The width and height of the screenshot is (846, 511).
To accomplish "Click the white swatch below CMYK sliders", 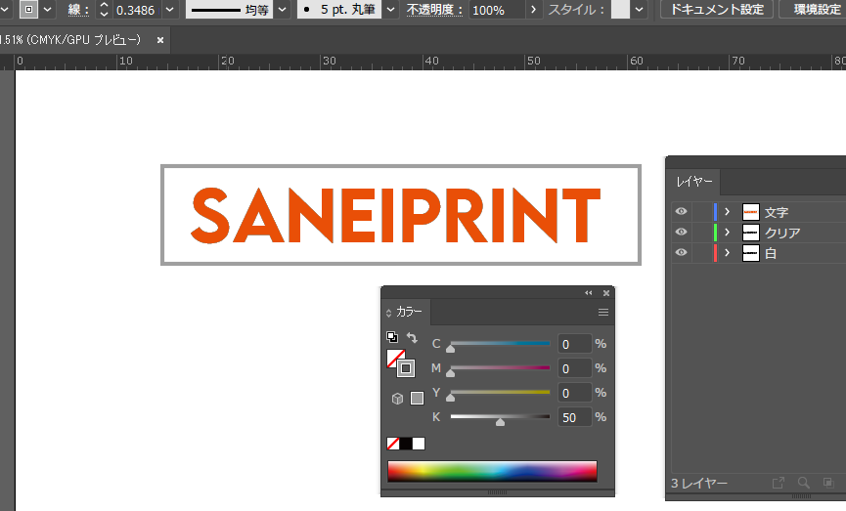I will pos(419,444).
